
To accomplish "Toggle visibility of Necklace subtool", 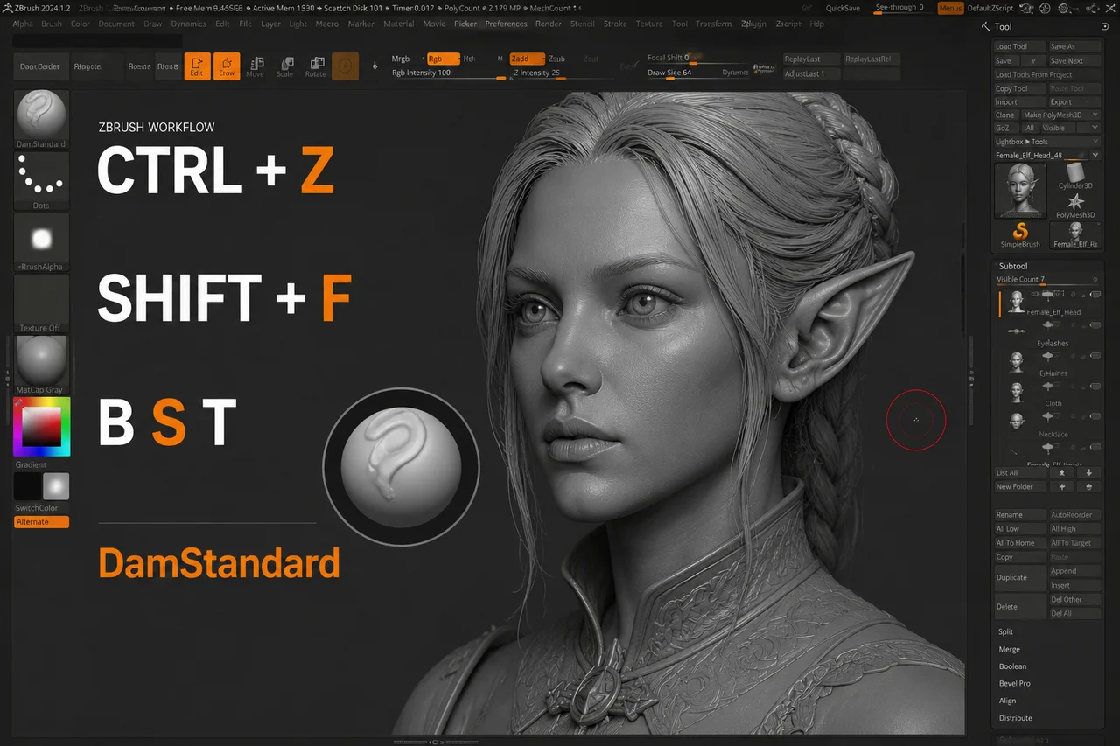I will point(1095,415).
